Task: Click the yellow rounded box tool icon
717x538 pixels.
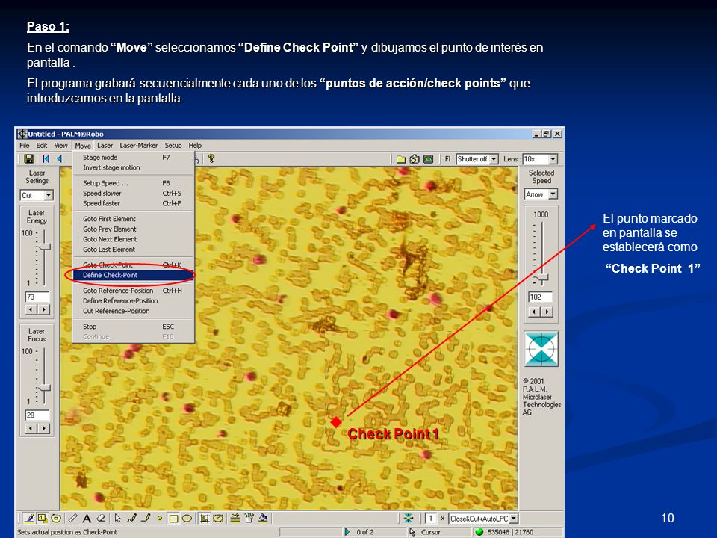Action: tap(218, 519)
